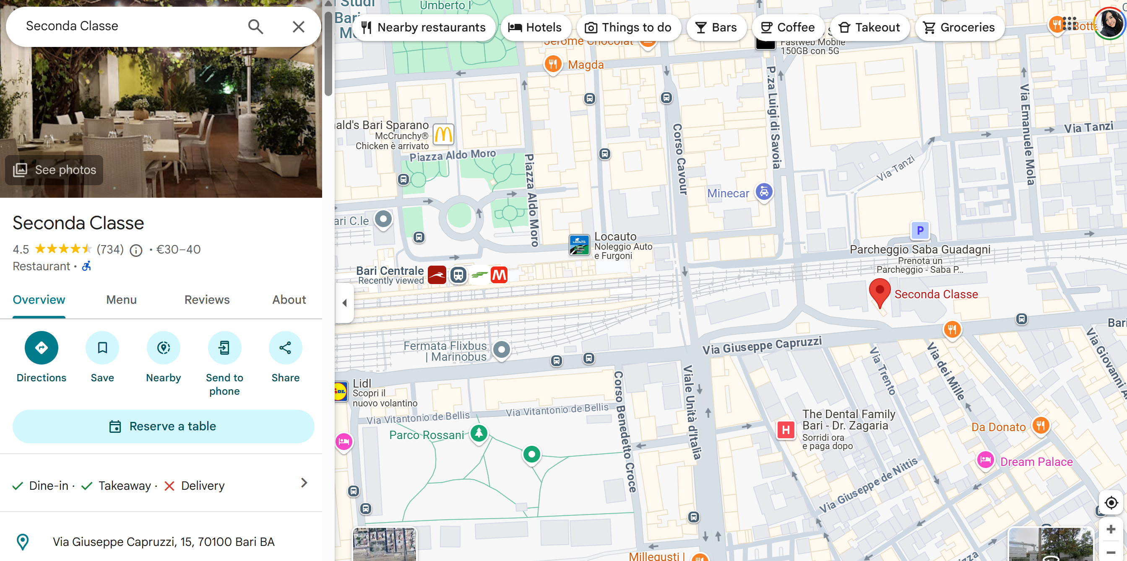Filter by Hotels chip
The height and width of the screenshot is (561, 1127).
[x=535, y=28]
